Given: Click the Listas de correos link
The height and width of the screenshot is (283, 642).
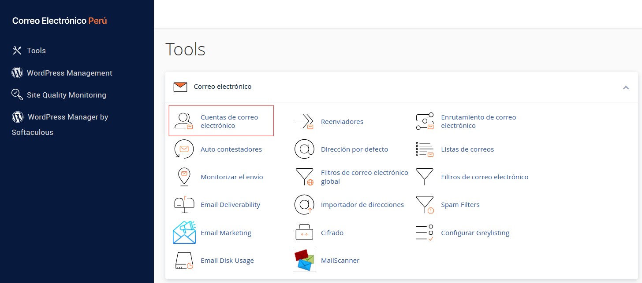Looking at the screenshot, I should coord(467,149).
